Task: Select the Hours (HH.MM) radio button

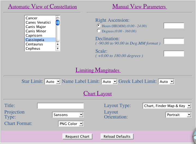Action: 99,26
